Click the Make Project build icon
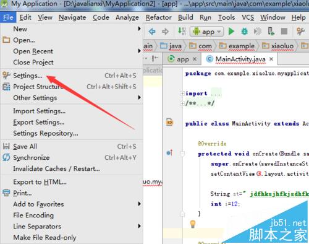The width and height of the screenshot is (309, 244). click(182, 31)
